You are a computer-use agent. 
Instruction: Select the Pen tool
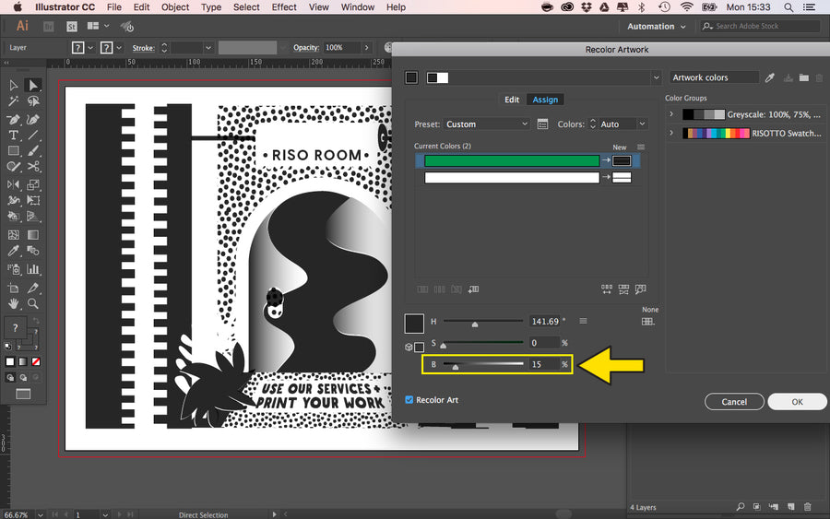[x=13, y=120]
